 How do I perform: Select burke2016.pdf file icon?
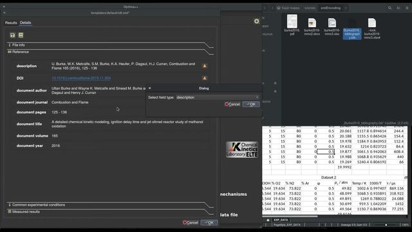[292, 21]
